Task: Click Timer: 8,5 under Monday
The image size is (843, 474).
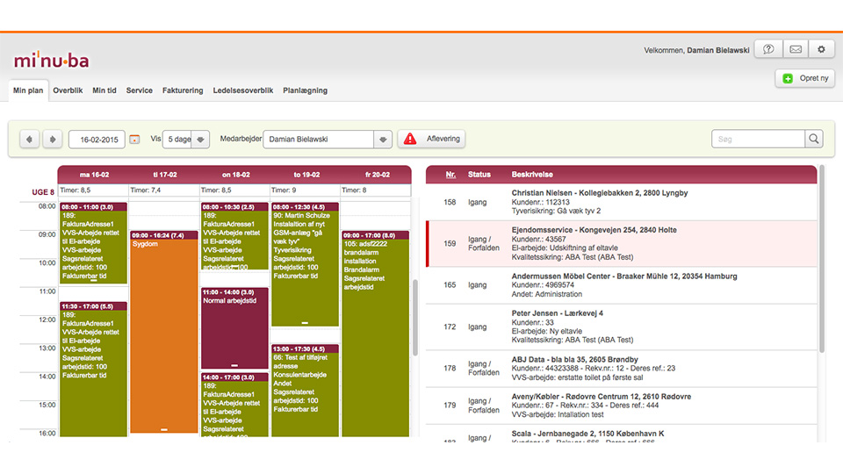Action: 76,190
